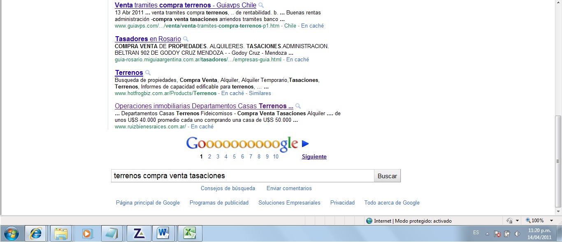Screen dimensions: 562x242
Task: Open 'Página principal de Google' footer link
Action: click(148, 202)
